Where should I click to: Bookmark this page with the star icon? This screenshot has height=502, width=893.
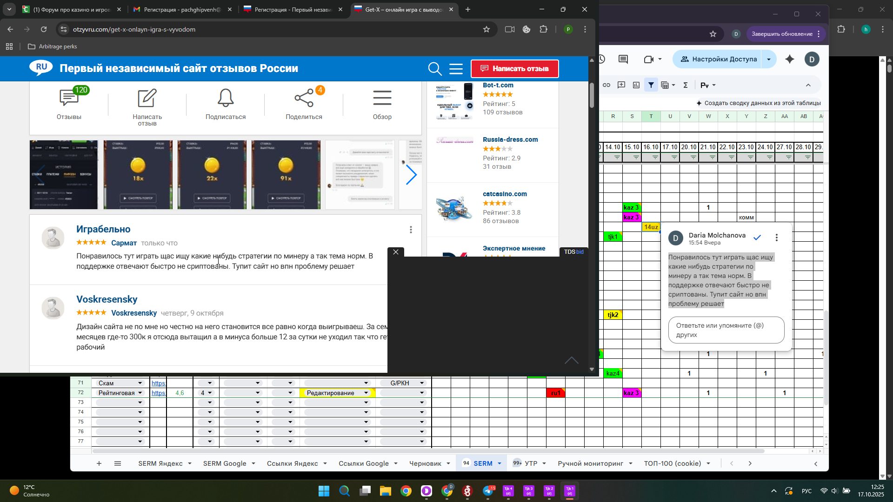(x=486, y=29)
